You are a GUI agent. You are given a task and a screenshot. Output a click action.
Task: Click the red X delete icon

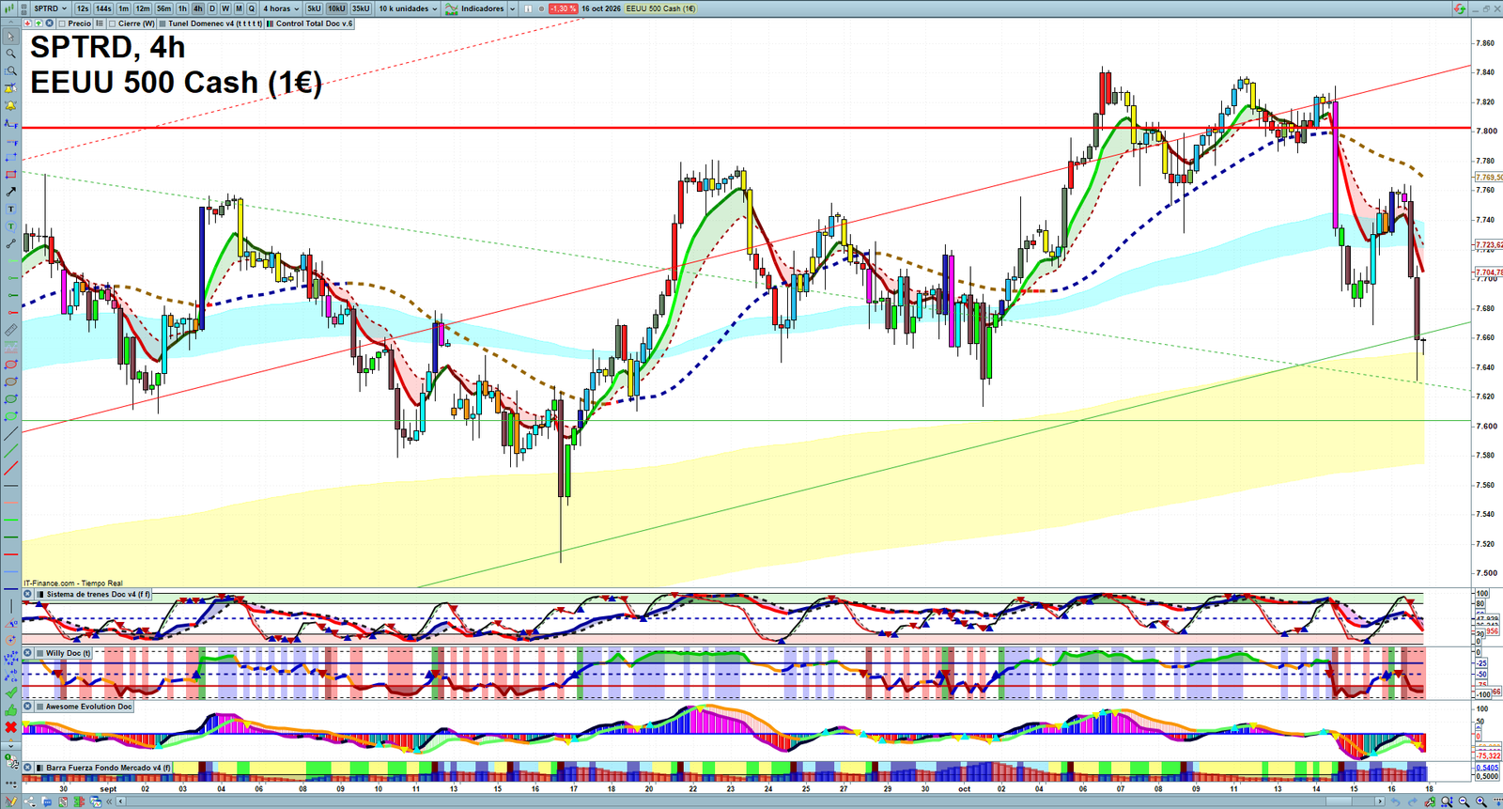point(11,727)
